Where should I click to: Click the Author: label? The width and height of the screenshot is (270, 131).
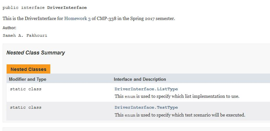10,28
